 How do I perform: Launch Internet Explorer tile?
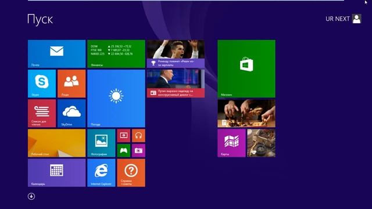coord(101,173)
